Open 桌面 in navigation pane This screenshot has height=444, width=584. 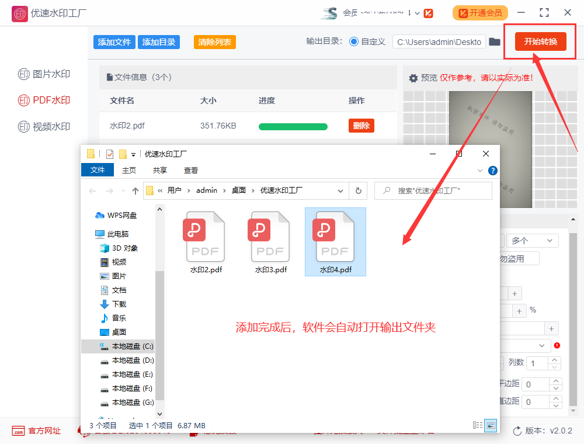point(114,332)
